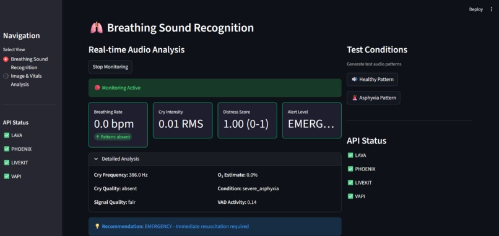Click the Cry Frequency 386.0 Hz entry

coord(121,175)
